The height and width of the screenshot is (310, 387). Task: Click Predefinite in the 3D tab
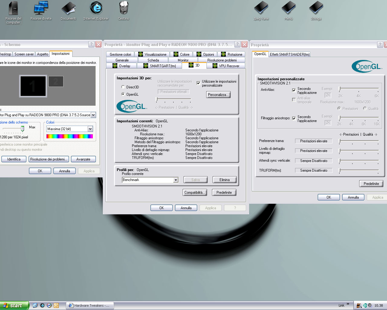(x=224, y=193)
